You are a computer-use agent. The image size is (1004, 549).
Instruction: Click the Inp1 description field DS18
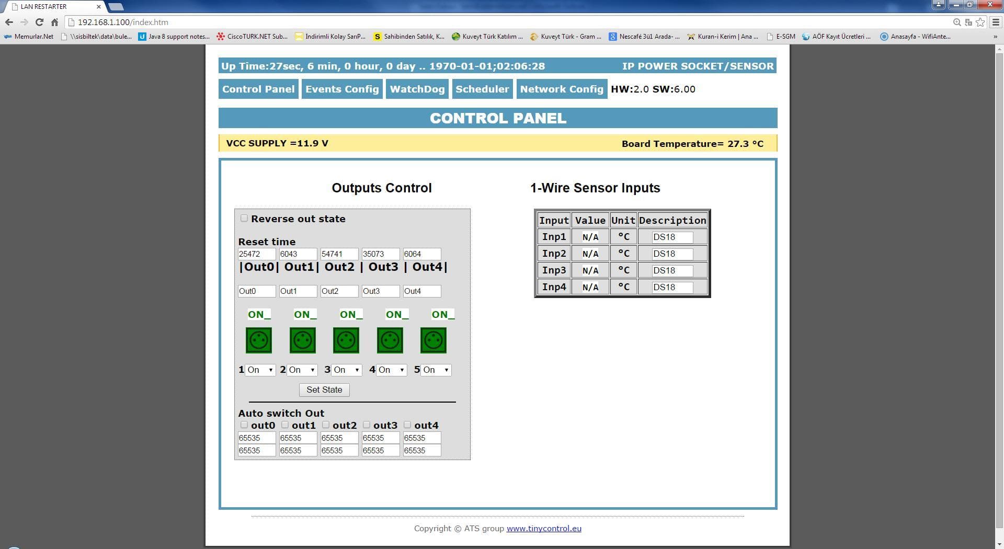pyautogui.click(x=672, y=237)
